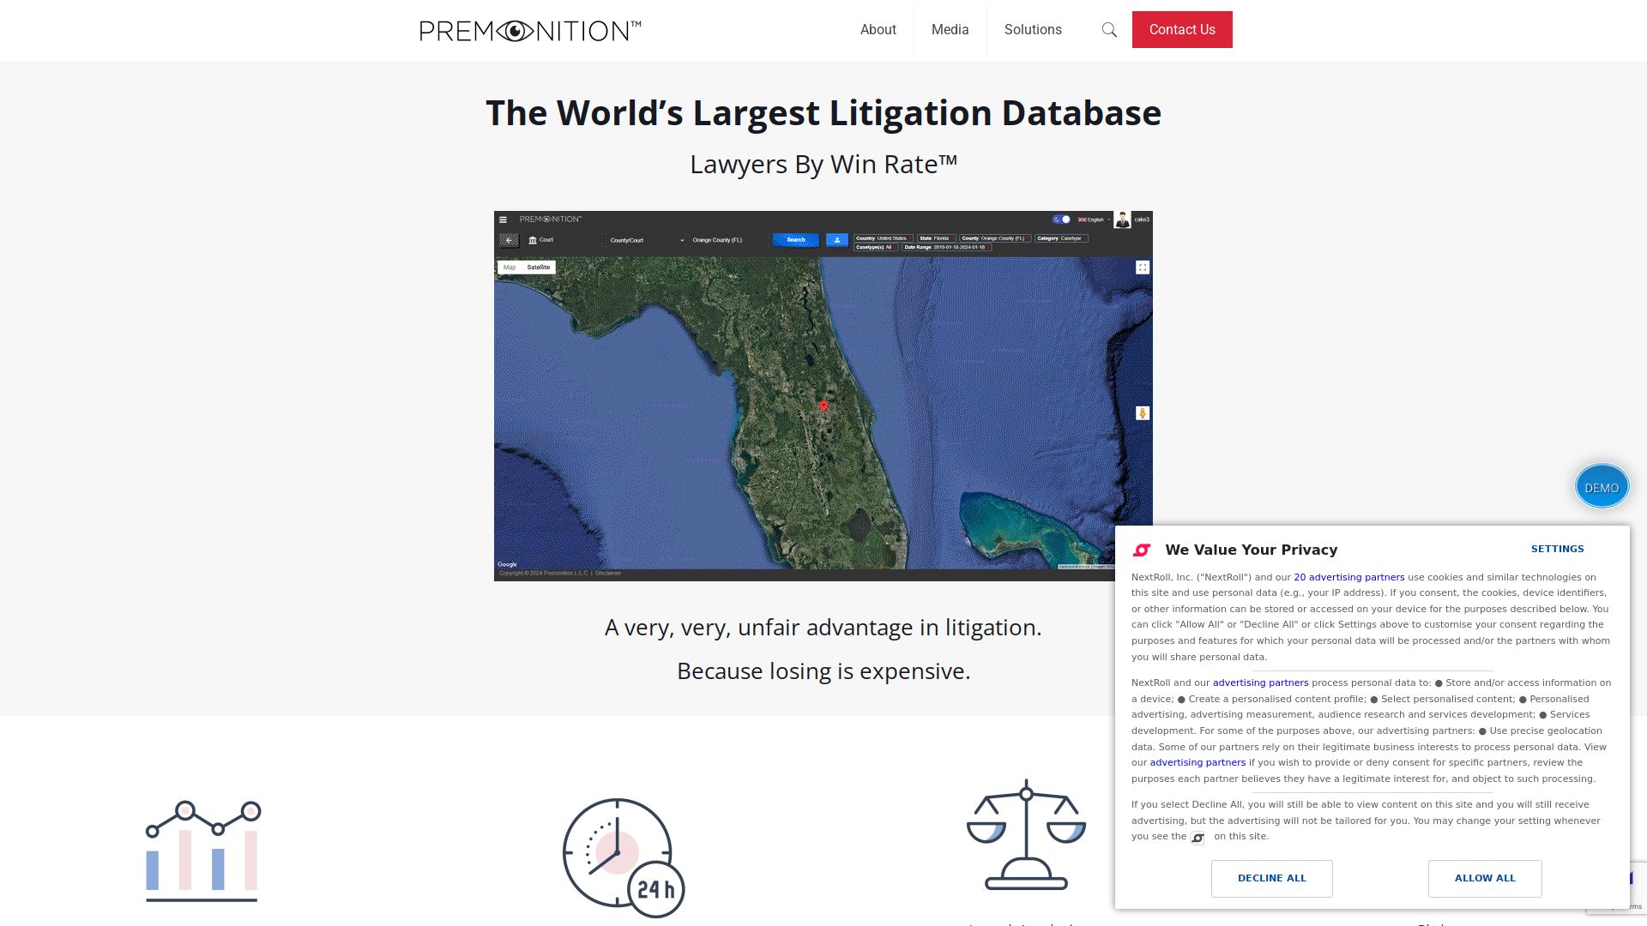Viewport: 1647px width, 926px height.
Task: Allow all cookies
Action: click(1484, 878)
